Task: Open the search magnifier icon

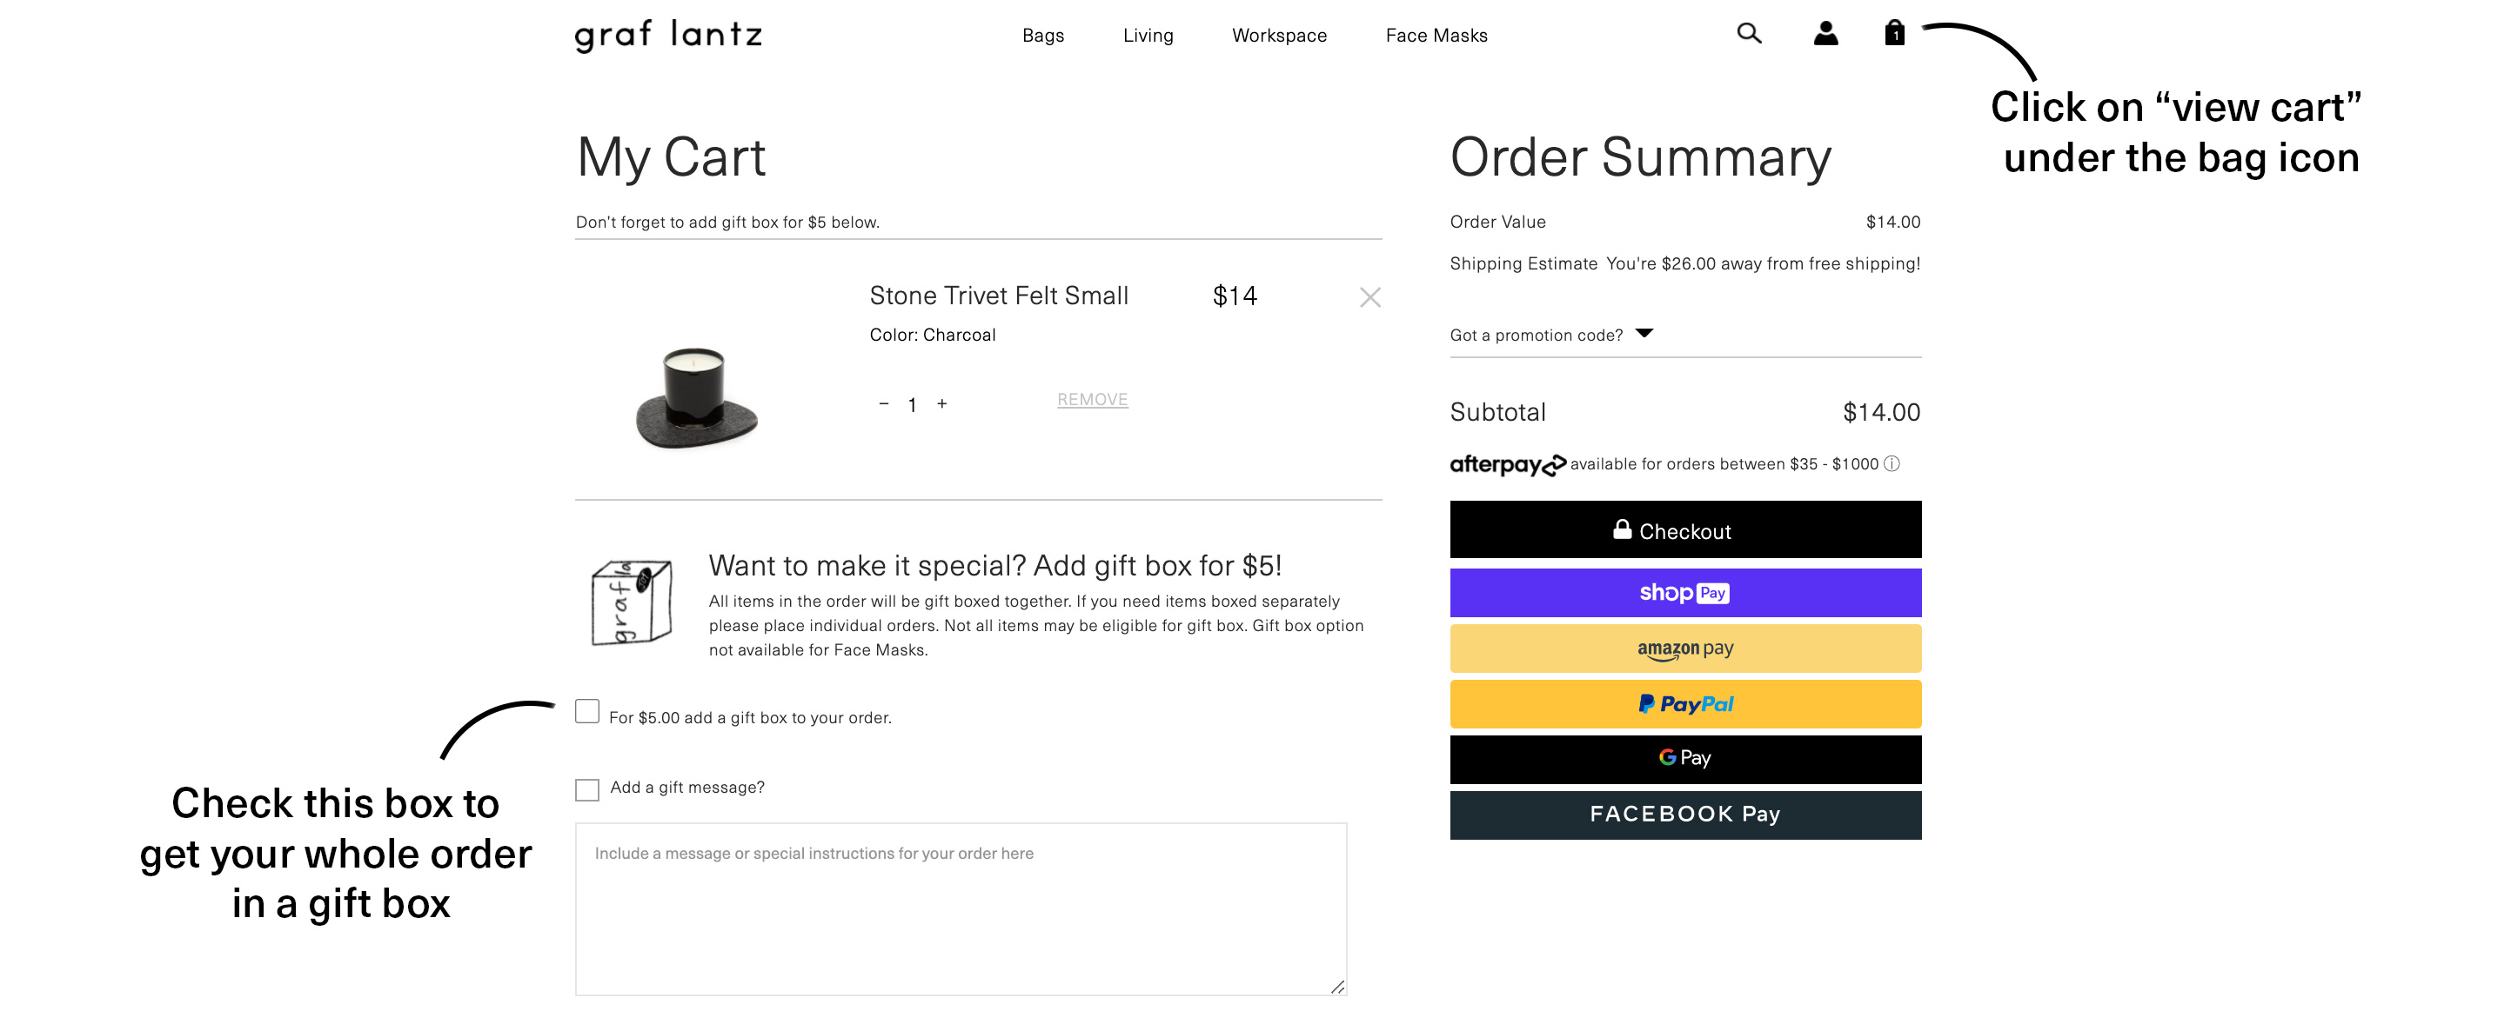Action: coord(1749,34)
